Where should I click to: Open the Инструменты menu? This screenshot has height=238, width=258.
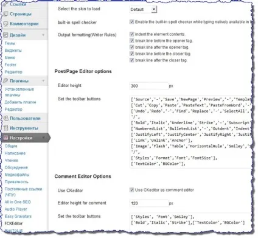click(x=24, y=128)
